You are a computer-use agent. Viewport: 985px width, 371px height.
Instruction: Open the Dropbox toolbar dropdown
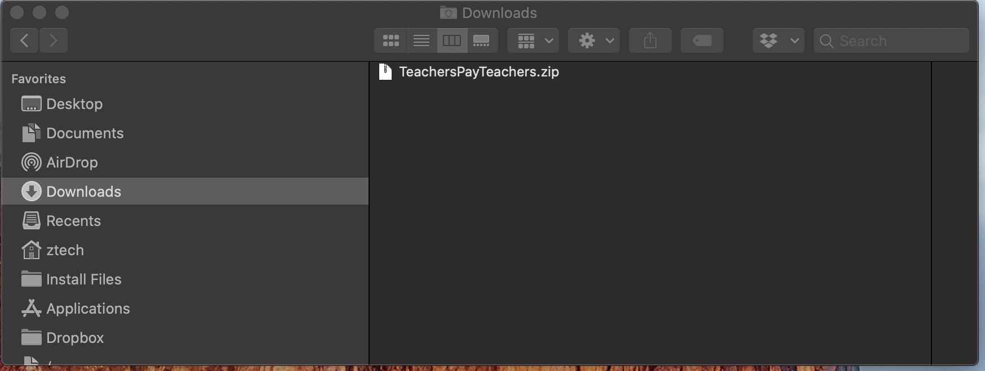pos(779,40)
